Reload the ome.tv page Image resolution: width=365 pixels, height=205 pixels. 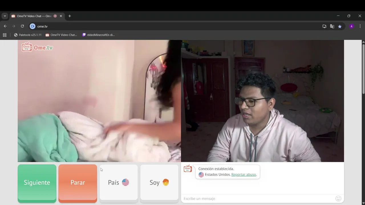point(22,26)
